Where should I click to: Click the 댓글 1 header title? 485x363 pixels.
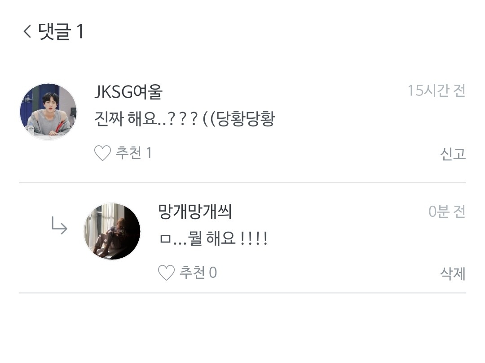[x=61, y=31]
